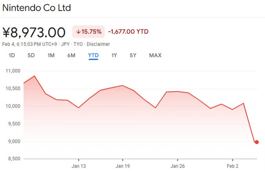Click the 11,000 price axis label
265x172 pixels.
tap(13, 71)
